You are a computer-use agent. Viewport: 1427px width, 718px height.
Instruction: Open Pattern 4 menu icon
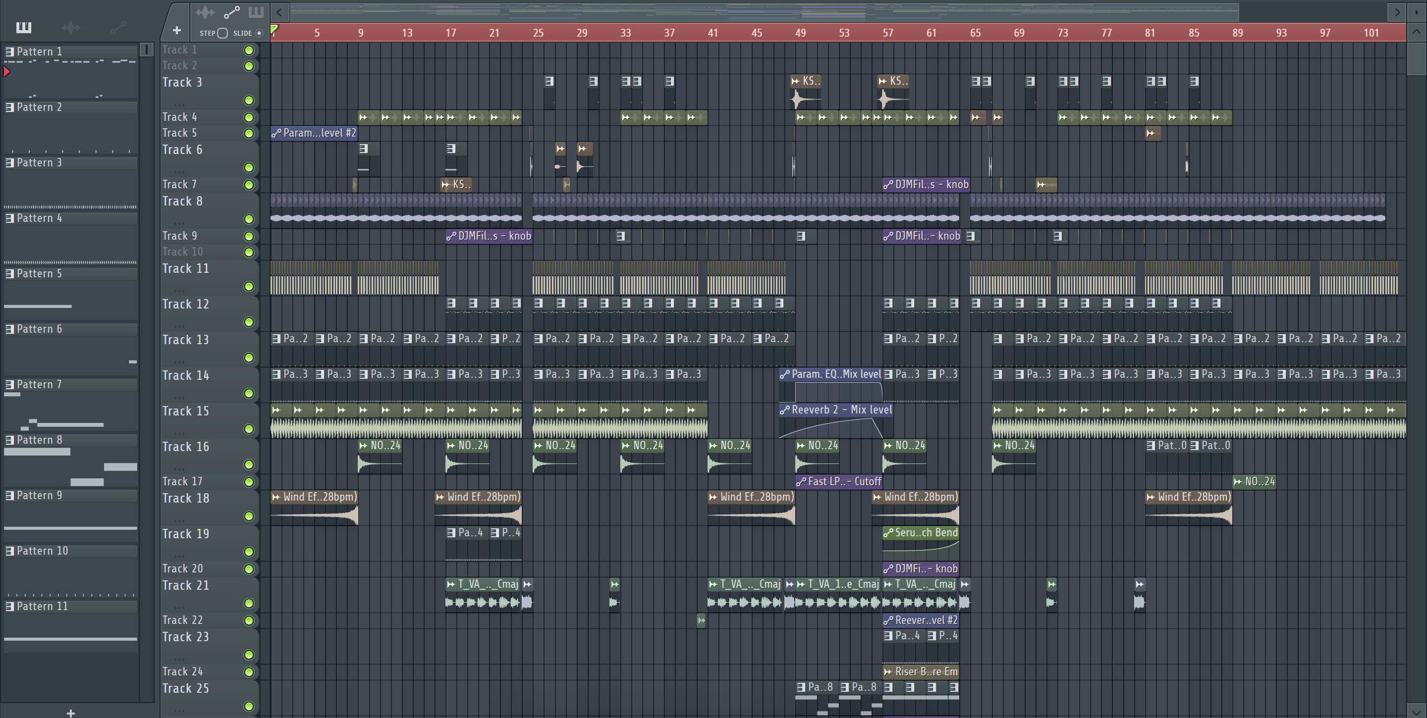(x=9, y=218)
